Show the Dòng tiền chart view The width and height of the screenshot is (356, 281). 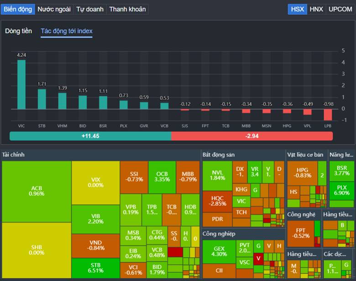coord(18,31)
